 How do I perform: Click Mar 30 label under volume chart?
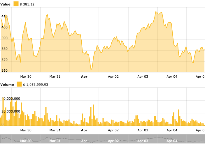click(26, 130)
